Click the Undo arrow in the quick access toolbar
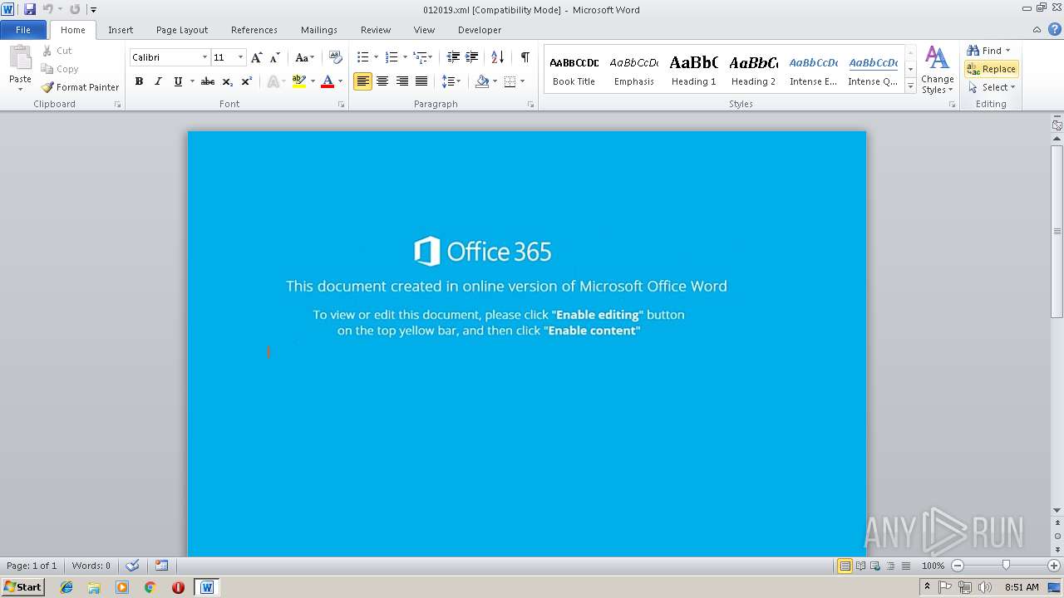The height and width of the screenshot is (598, 1064). pos(47,9)
